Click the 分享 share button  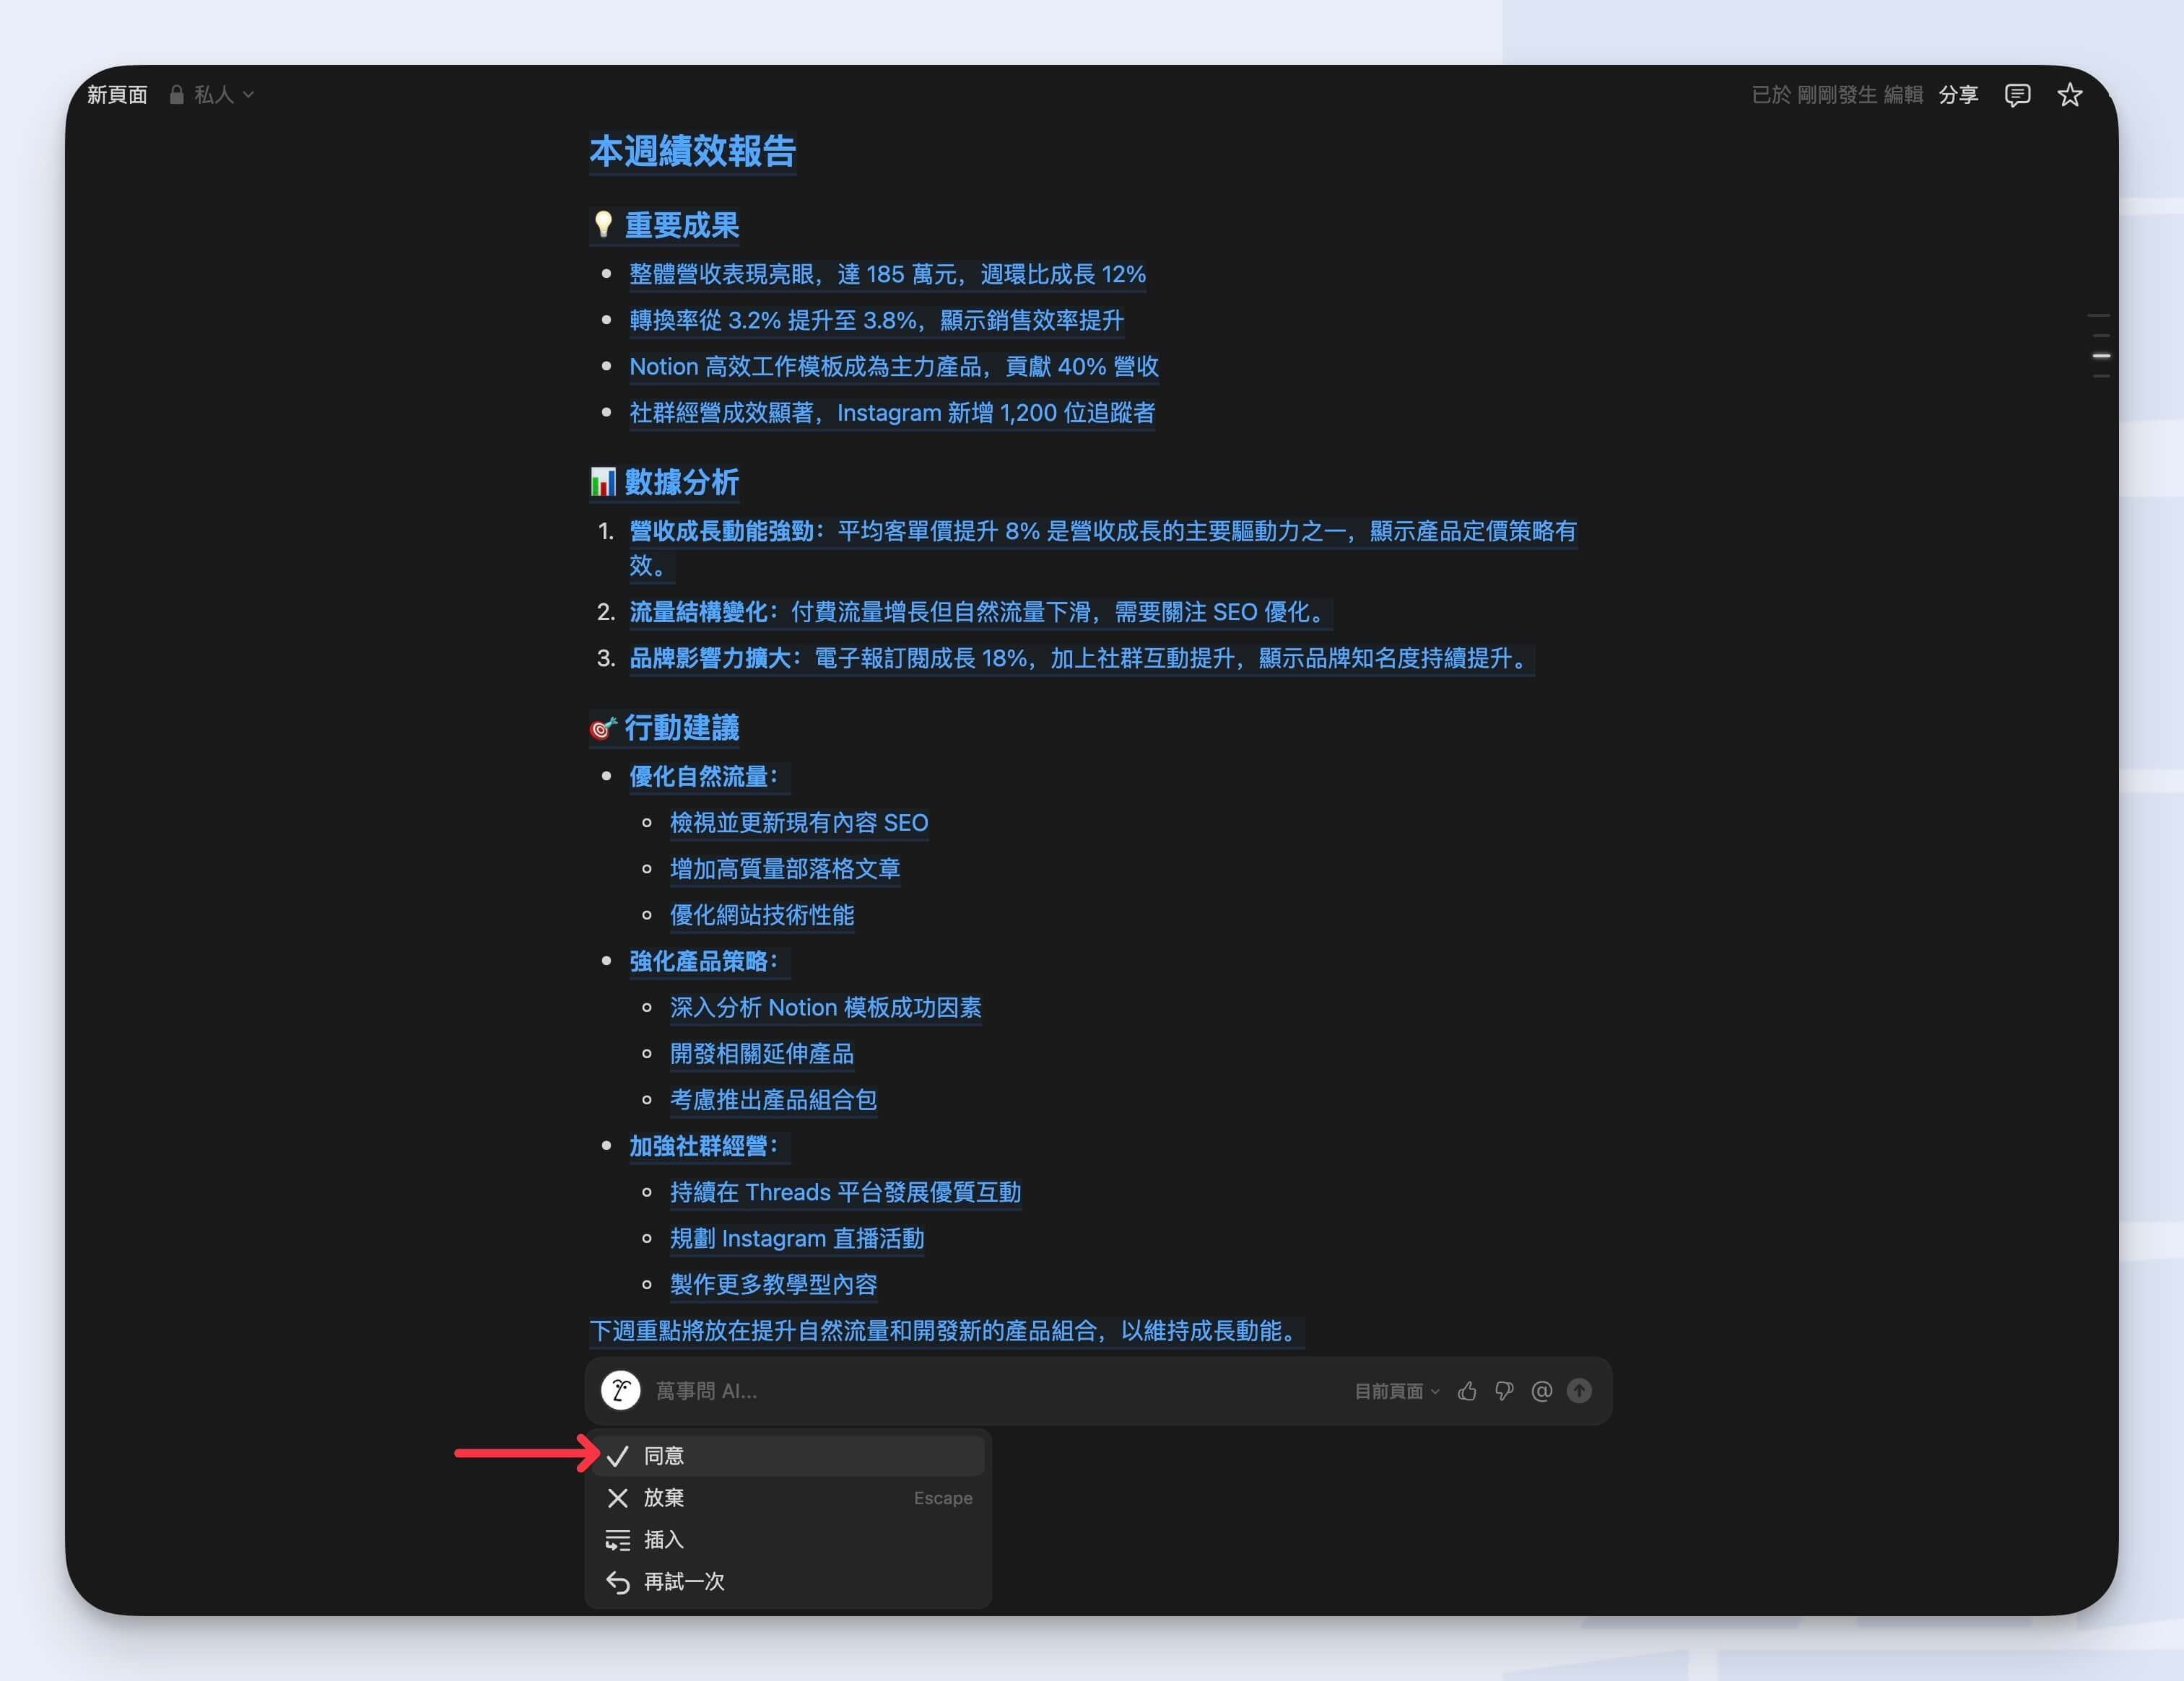click(x=1958, y=95)
